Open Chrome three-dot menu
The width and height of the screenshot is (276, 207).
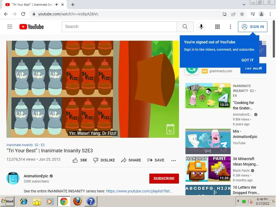coord(270,14)
